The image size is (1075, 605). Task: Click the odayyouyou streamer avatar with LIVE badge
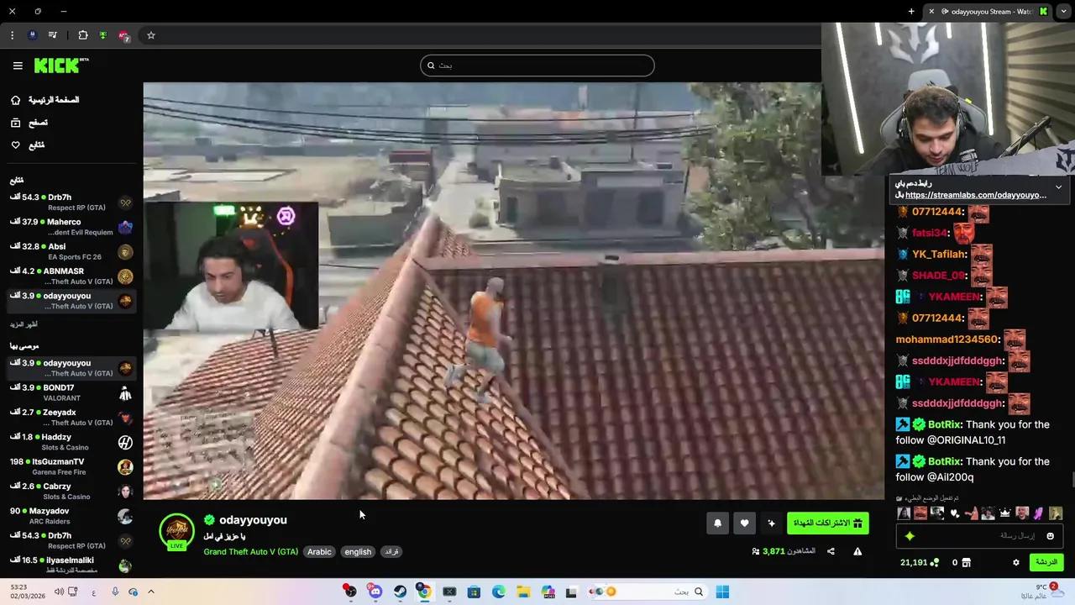coord(176,533)
